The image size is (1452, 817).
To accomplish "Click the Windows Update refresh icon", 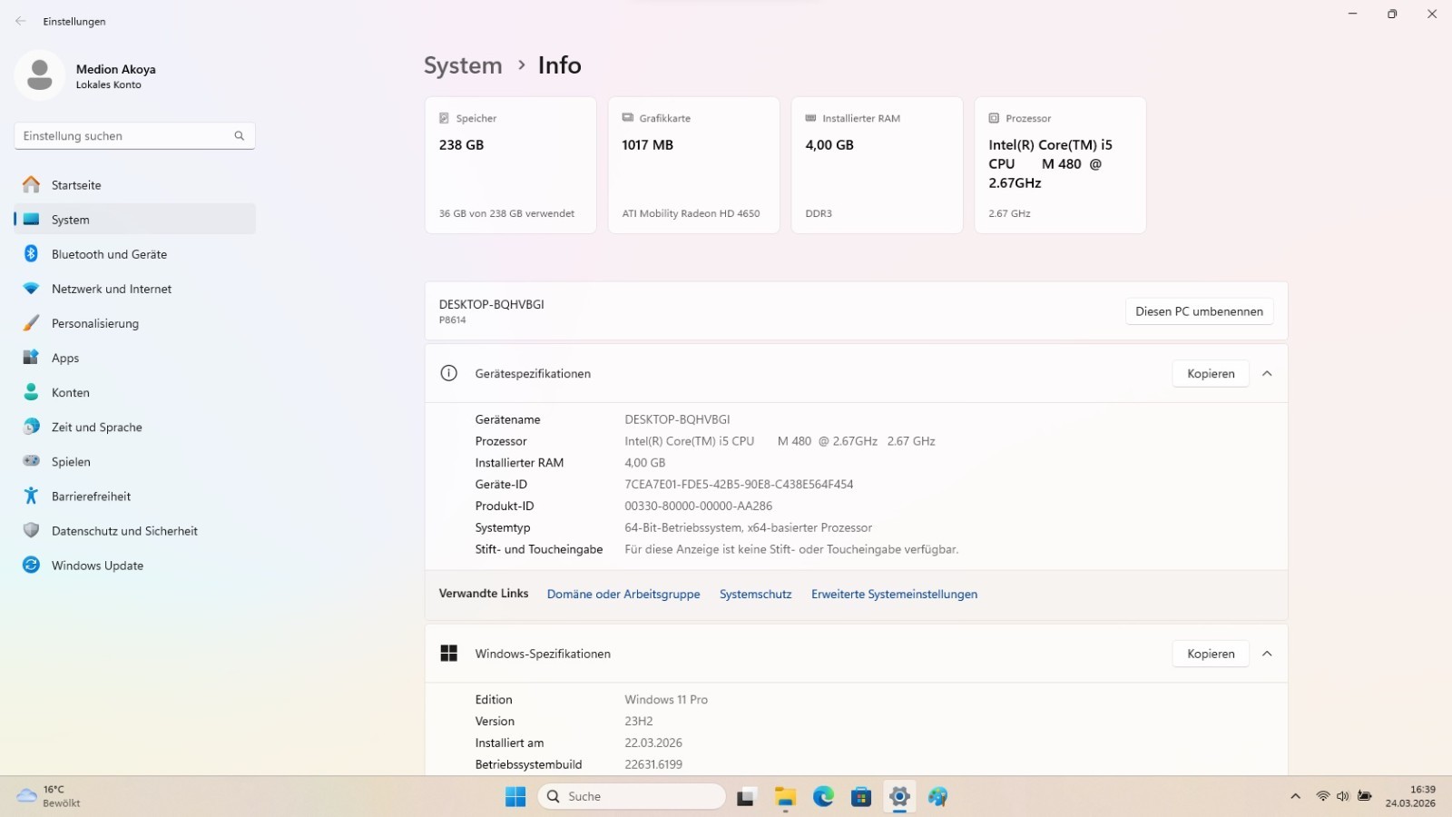I will [x=31, y=565].
